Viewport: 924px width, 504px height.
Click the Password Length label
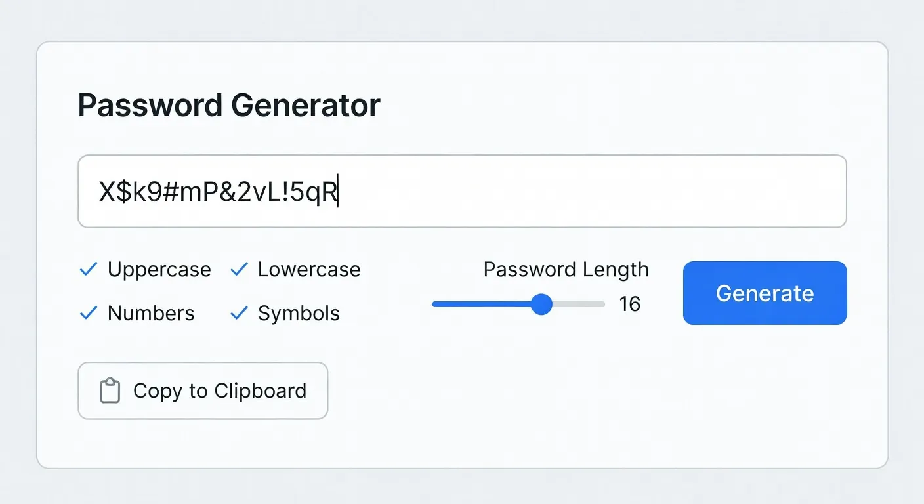click(x=566, y=269)
